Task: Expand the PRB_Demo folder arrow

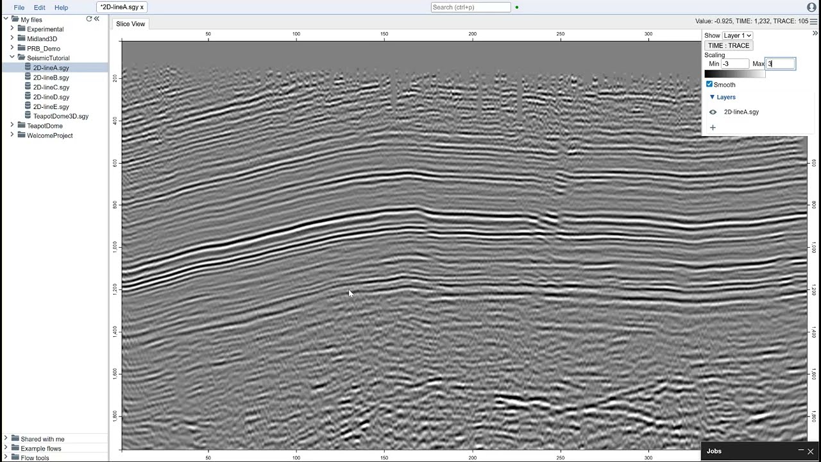Action: (12, 48)
